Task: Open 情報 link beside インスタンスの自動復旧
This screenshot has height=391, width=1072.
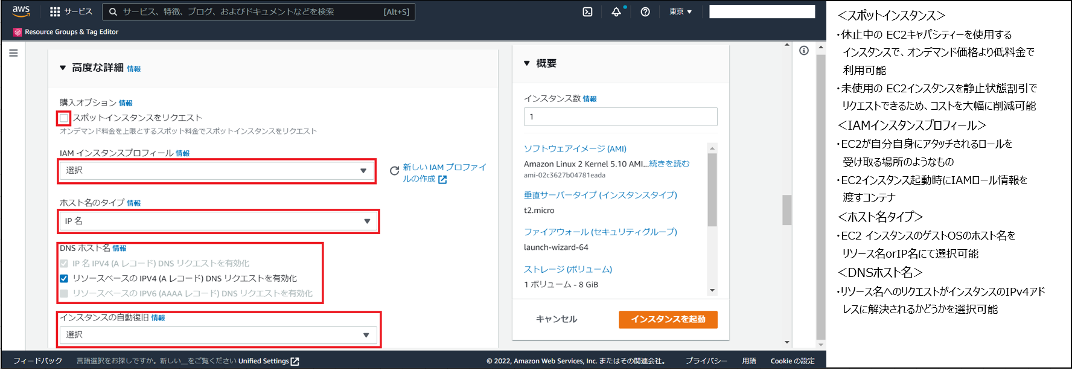Action: click(158, 318)
